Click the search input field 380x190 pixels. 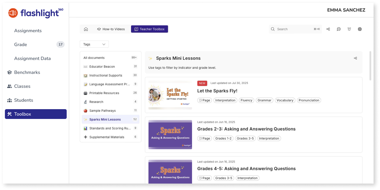[295, 29]
